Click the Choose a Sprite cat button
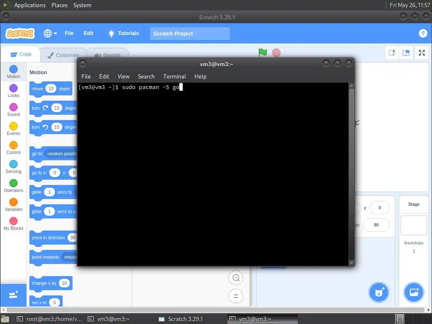Image resolution: width=432 pixels, height=324 pixels. [379, 292]
